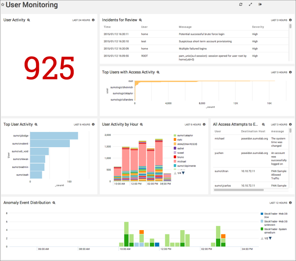Image resolution: width=296 pixels, height=261 pixels.
Task: Expand dashboard to full screen mode
Action: [250, 5]
